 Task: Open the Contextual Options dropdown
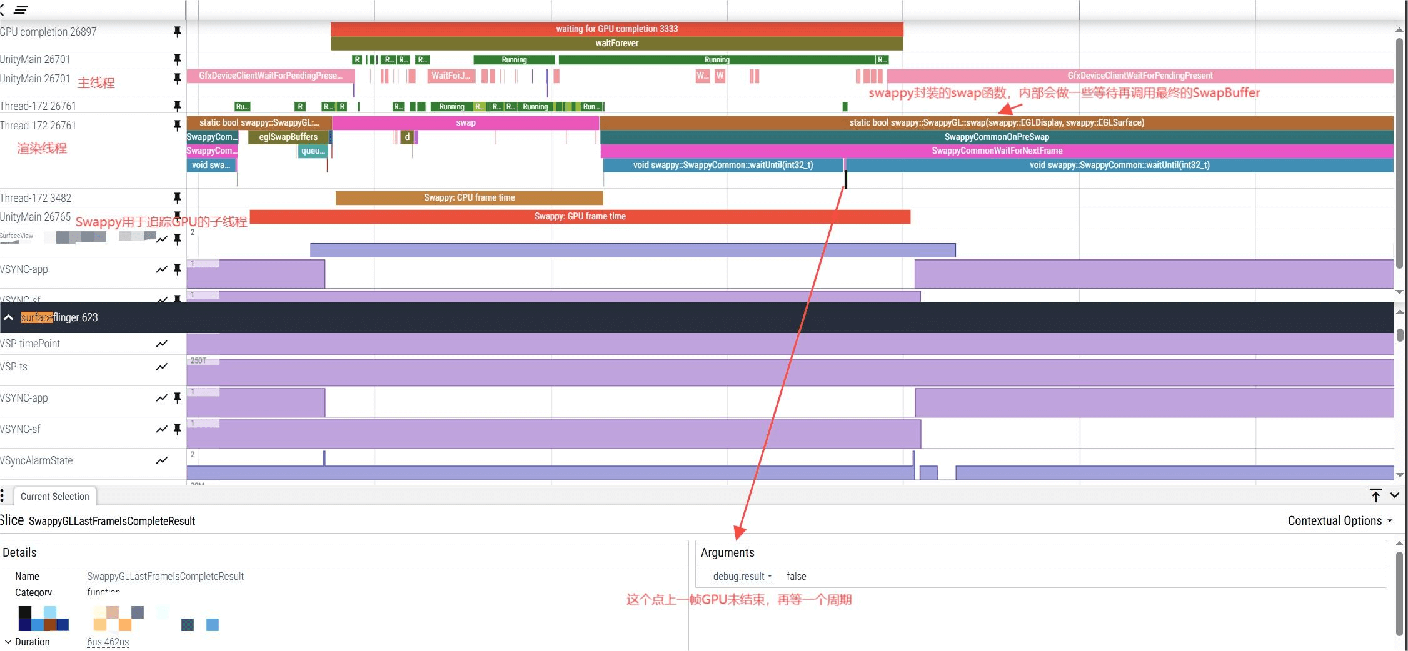1339,520
